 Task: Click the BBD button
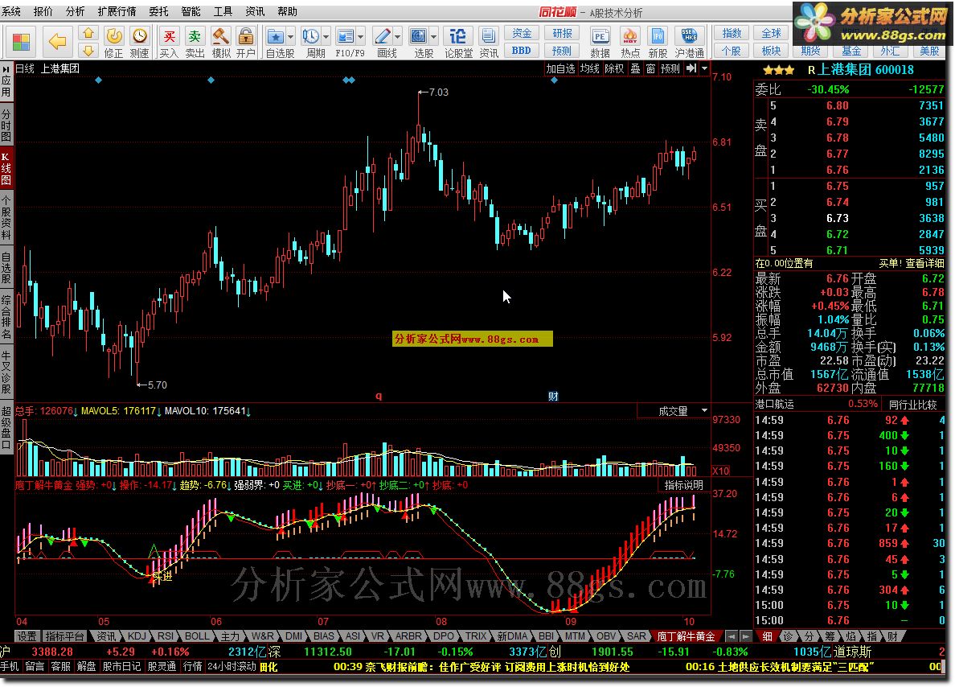click(522, 51)
